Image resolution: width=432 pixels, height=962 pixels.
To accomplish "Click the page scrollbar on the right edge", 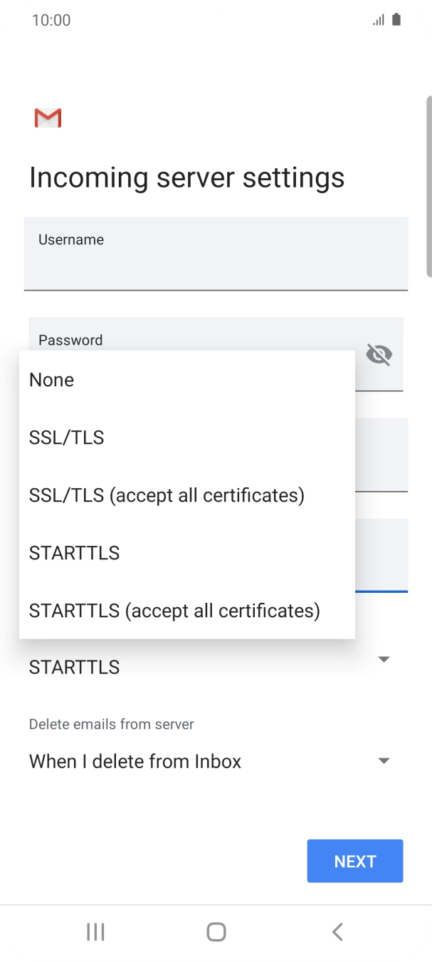I will point(428,185).
